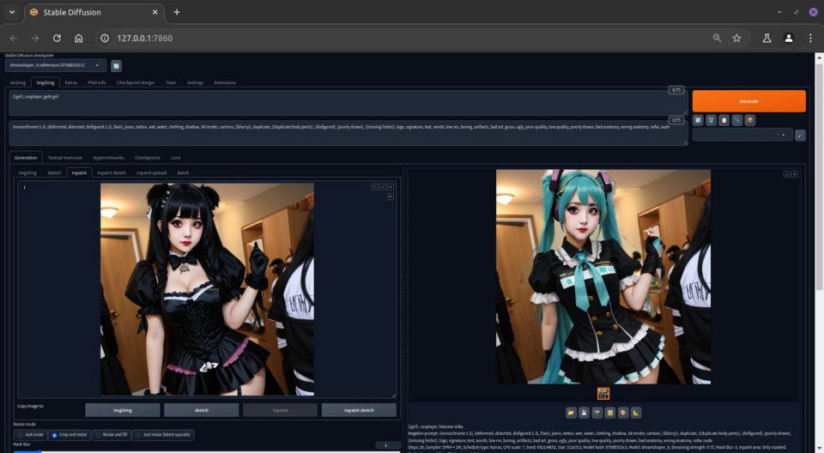824x453 pixels.
Task: Show the canvas info icon
Action: pos(24,187)
